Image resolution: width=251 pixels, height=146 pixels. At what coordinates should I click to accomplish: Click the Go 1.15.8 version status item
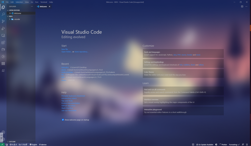(23, 144)
